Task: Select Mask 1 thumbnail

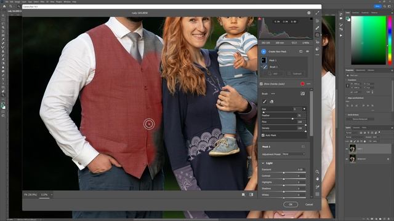Action: [263, 60]
